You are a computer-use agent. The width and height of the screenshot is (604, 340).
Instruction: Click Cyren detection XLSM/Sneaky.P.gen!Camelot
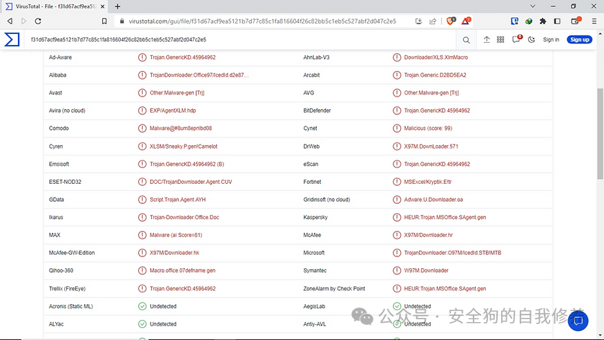184,147
